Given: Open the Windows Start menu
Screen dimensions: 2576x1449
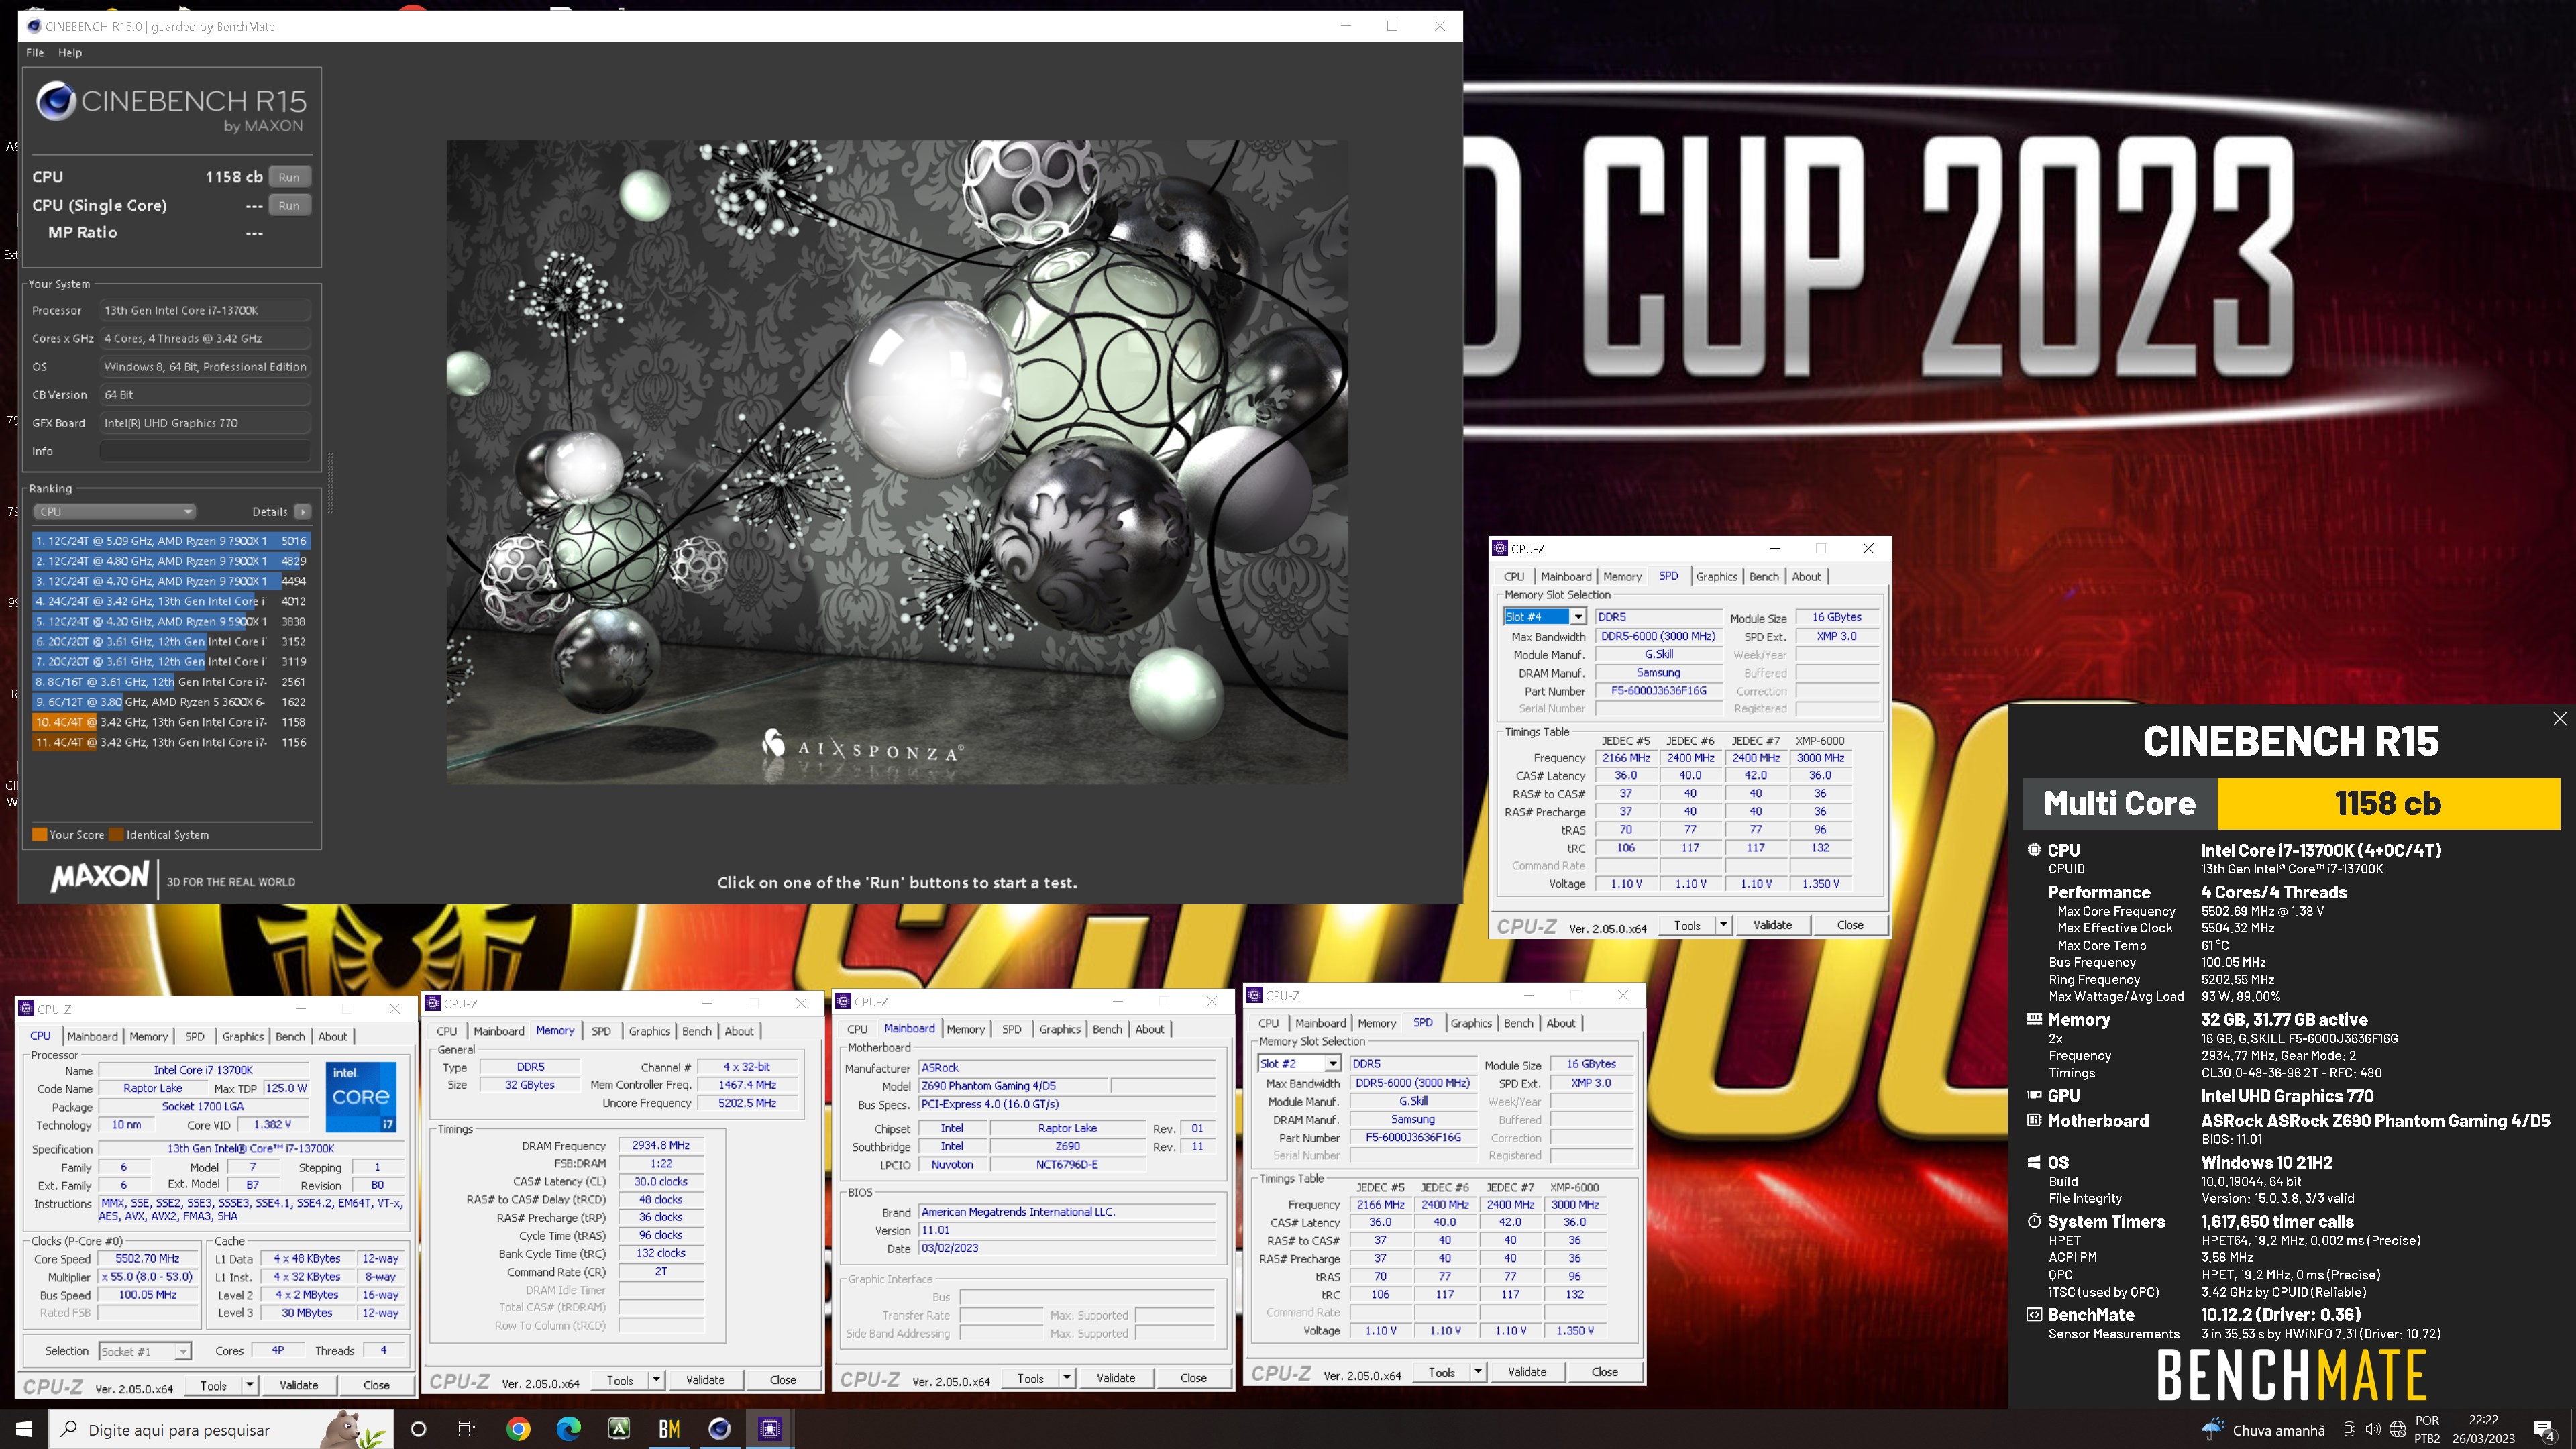Looking at the screenshot, I should pyautogui.click(x=24, y=1429).
